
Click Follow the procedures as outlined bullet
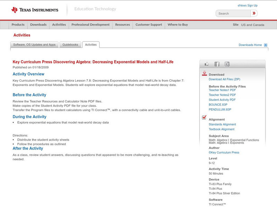(42, 144)
